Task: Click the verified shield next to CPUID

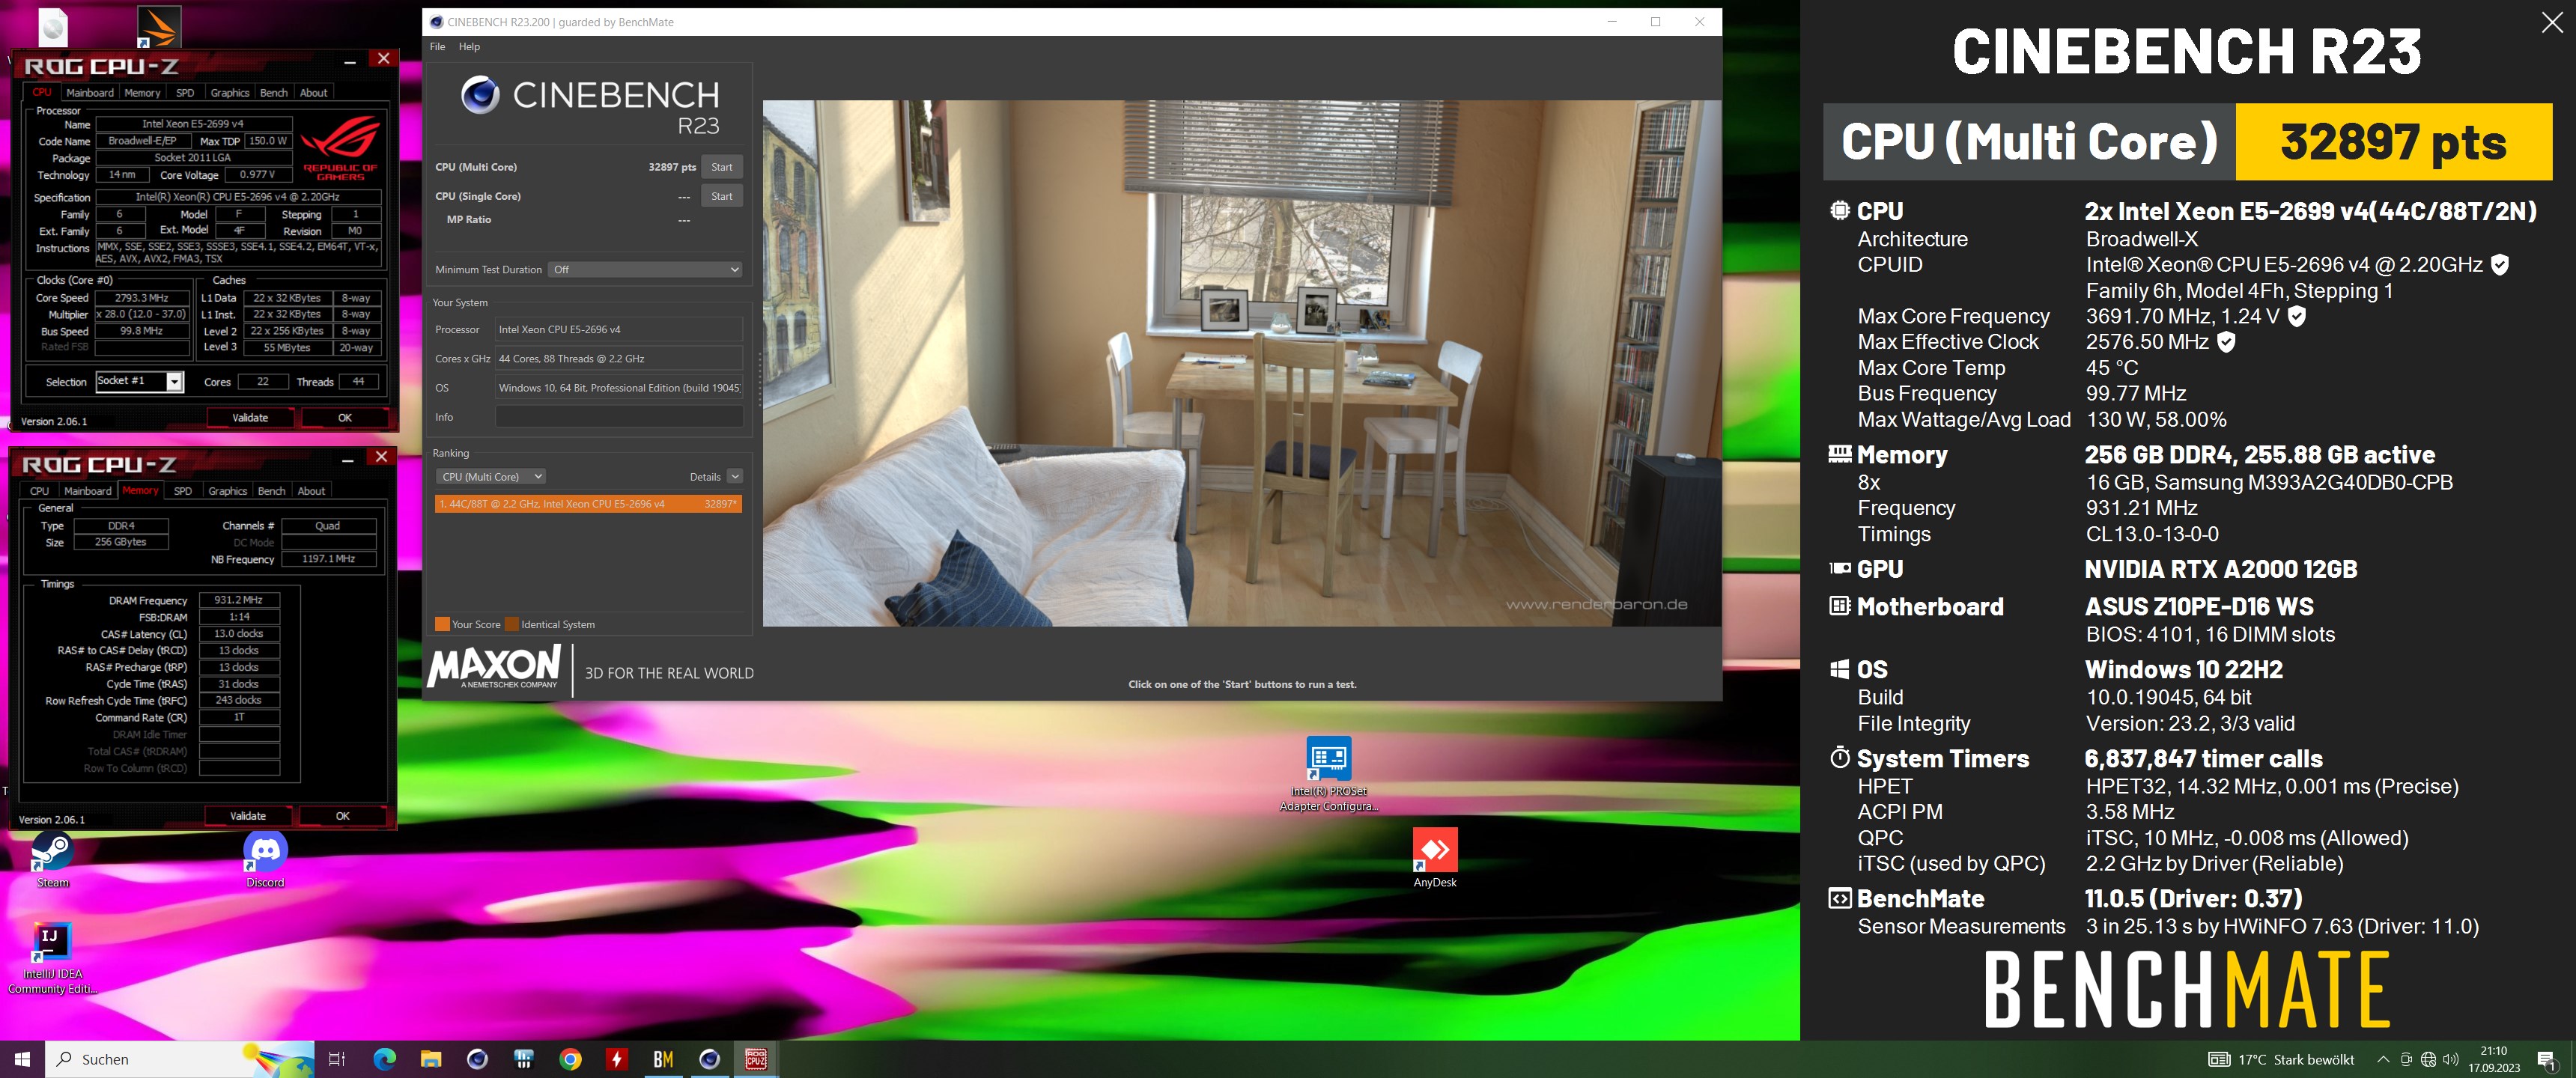Action: coord(2499,264)
